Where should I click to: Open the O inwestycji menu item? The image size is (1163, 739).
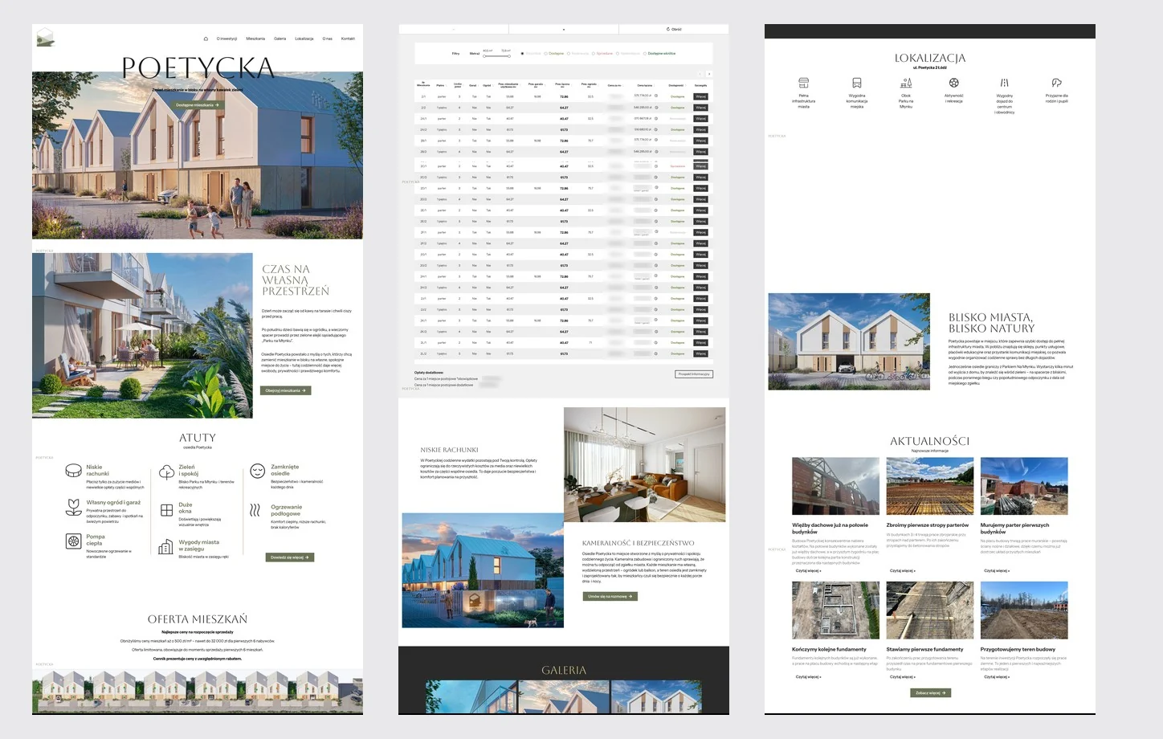[226, 39]
